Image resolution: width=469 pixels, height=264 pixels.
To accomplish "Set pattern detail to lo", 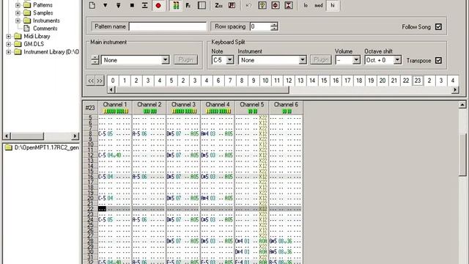I will coord(306,5).
